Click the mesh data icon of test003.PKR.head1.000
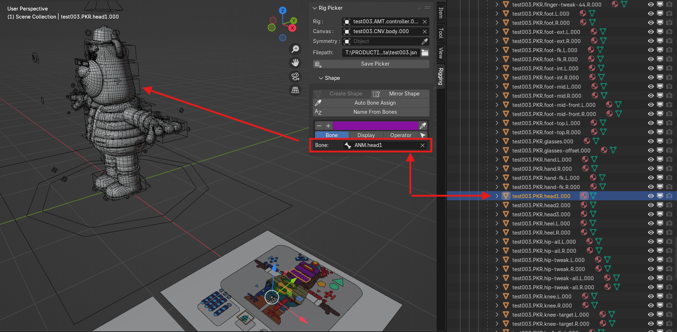677x332 pixels. [x=593, y=196]
